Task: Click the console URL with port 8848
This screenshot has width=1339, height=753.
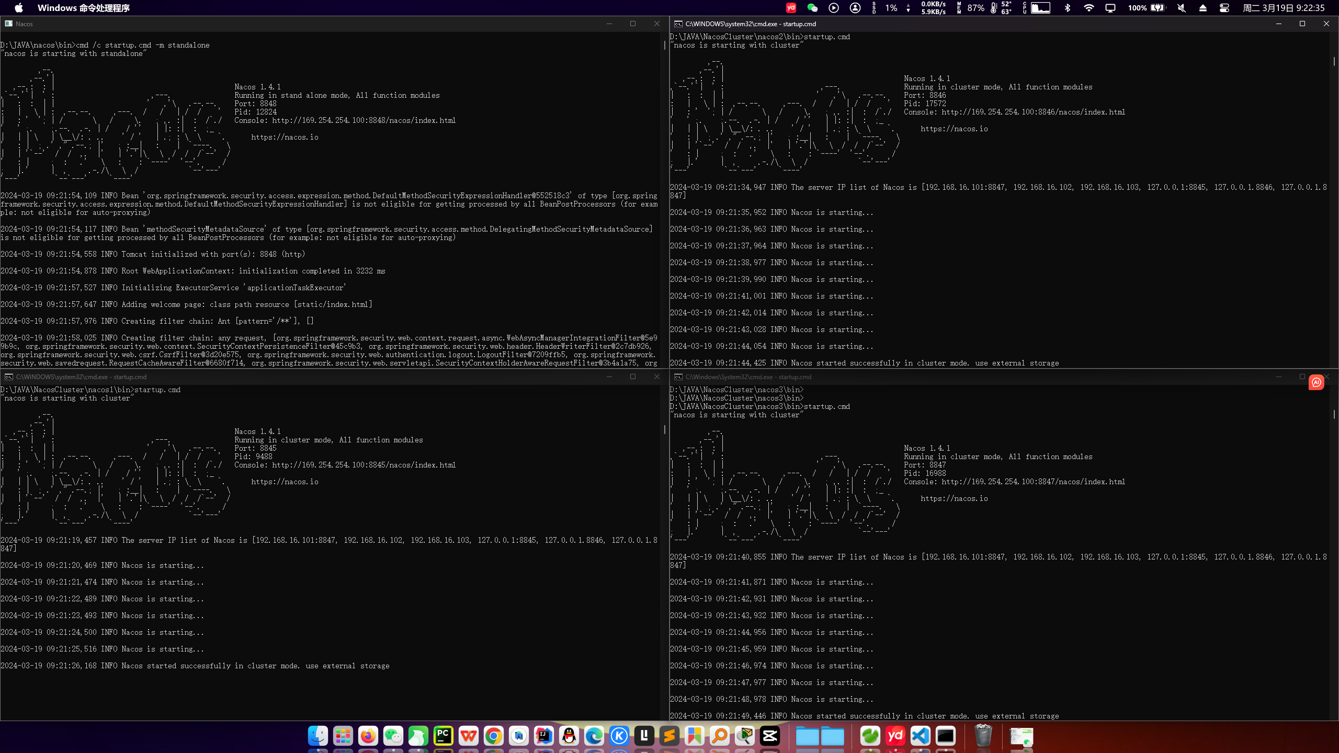Action: (x=364, y=120)
